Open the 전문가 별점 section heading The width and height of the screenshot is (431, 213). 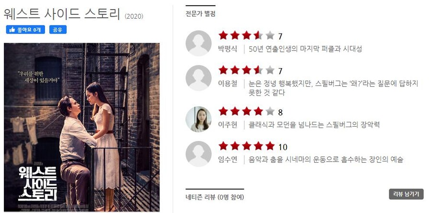[200, 14]
